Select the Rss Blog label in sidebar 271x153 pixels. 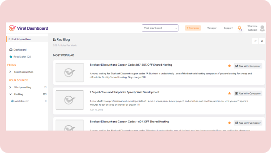pos(18,94)
